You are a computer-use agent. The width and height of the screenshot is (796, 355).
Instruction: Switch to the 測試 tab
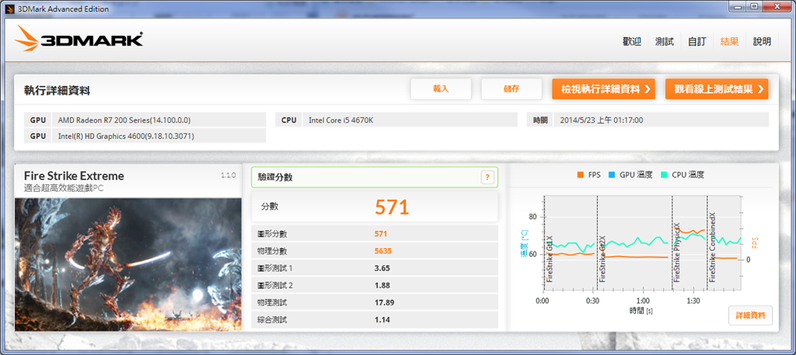pyautogui.click(x=664, y=42)
